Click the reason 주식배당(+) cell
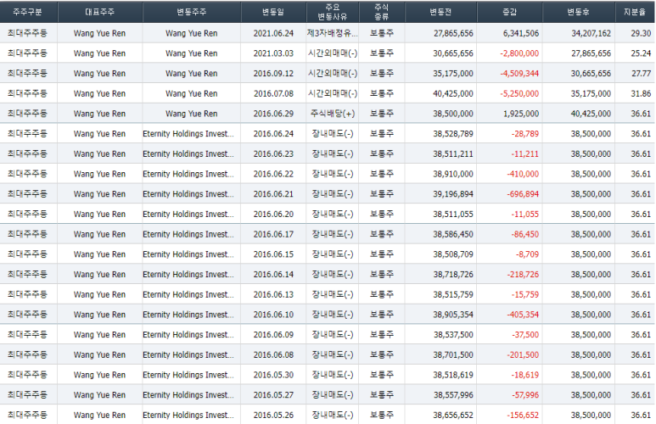The image size is (656, 424). tap(332, 114)
